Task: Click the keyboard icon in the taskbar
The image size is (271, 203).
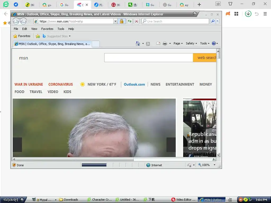Action: (x=230, y=200)
